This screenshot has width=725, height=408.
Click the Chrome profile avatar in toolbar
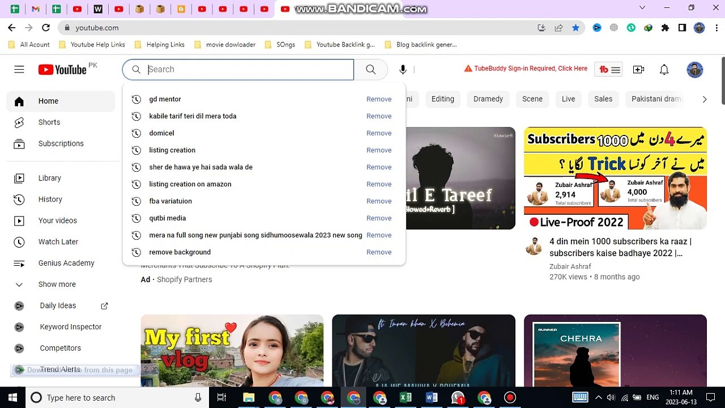(x=699, y=27)
